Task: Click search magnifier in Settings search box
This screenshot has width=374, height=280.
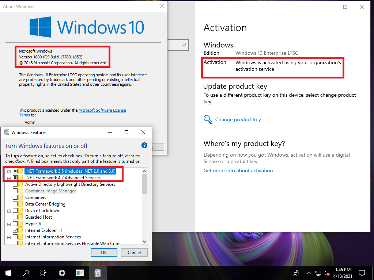Action: [184, 45]
